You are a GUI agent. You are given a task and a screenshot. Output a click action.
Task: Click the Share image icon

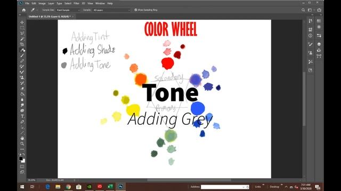tap(319, 10)
